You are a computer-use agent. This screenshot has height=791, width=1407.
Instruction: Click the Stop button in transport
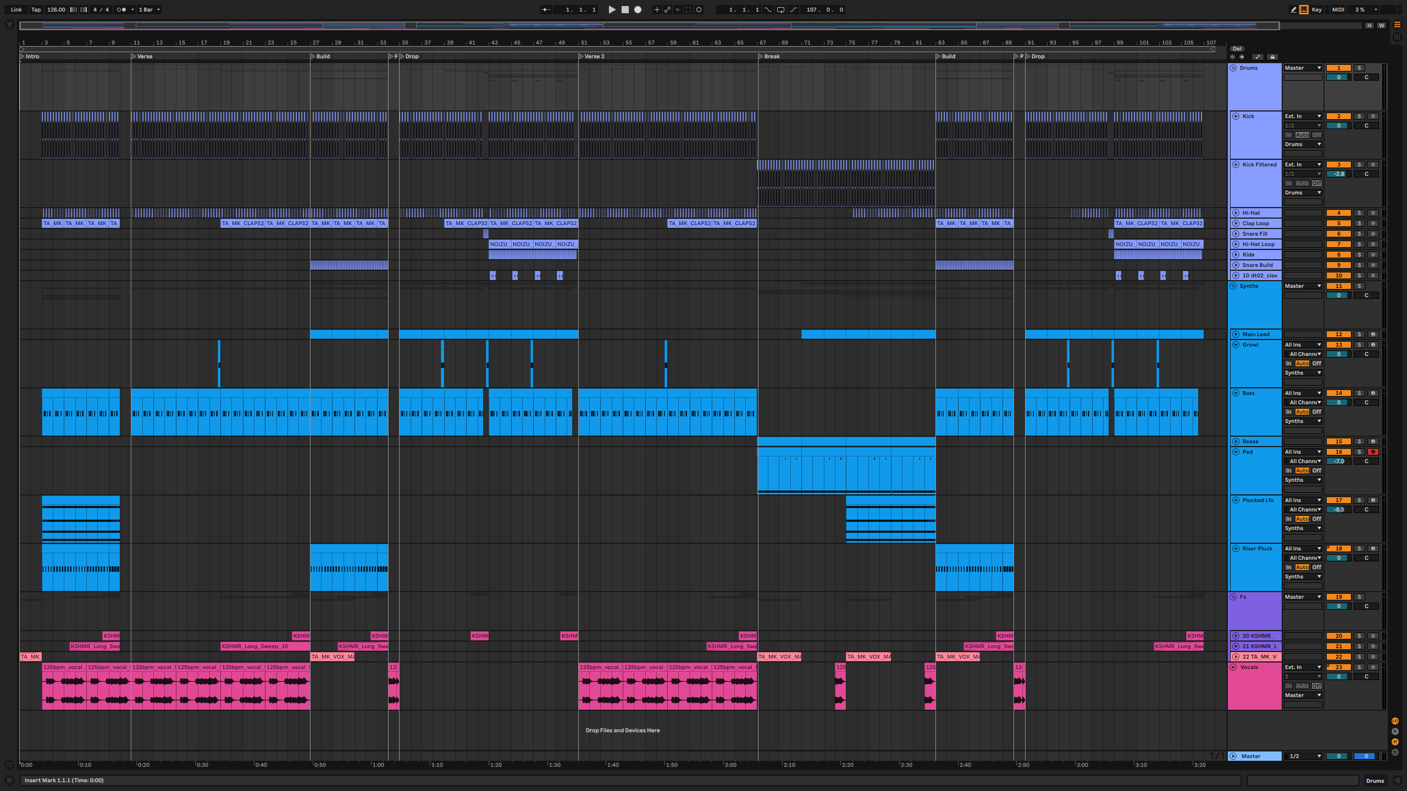(x=625, y=9)
